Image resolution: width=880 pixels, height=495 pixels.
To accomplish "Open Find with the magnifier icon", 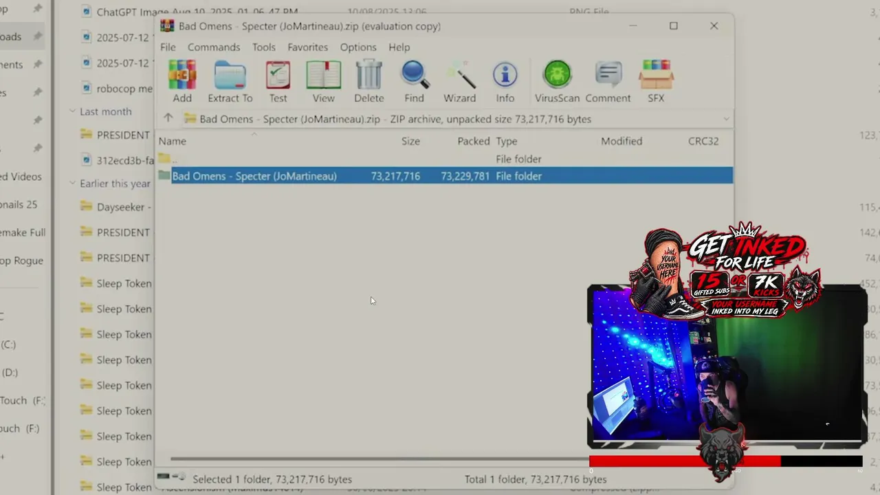I will coord(415,74).
